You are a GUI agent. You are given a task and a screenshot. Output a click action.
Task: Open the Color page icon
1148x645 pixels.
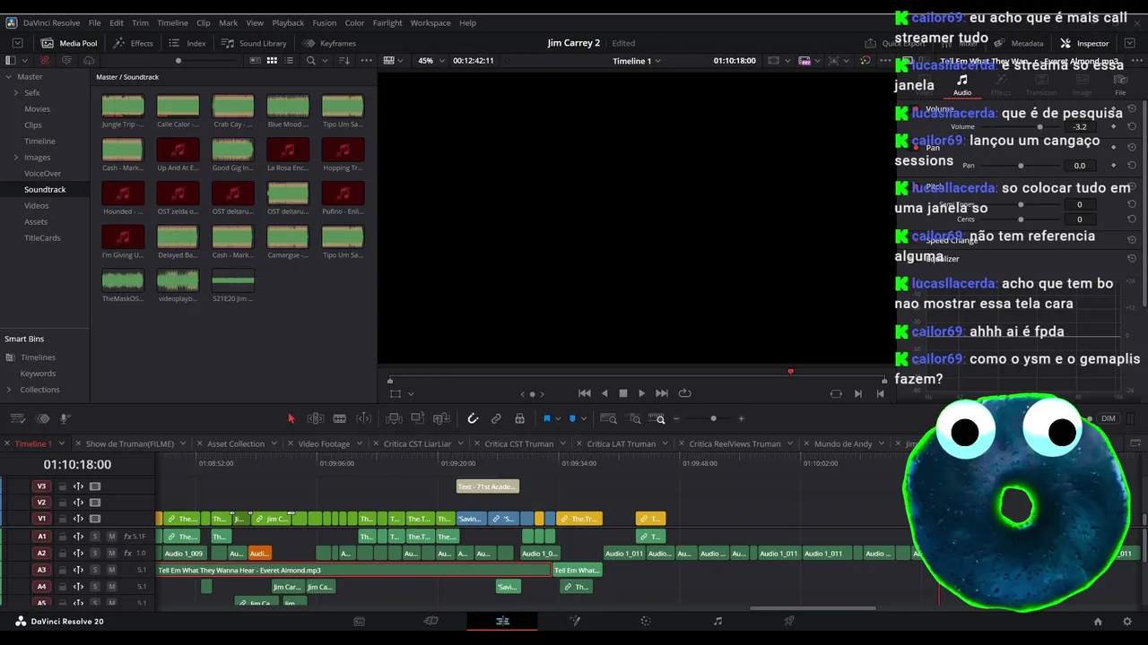click(x=646, y=621)
